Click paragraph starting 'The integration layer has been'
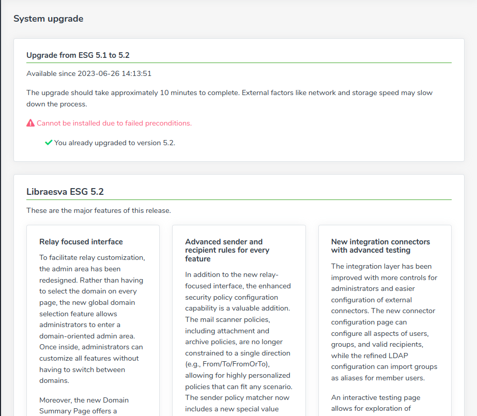477x416 pixels. point(384,322)
